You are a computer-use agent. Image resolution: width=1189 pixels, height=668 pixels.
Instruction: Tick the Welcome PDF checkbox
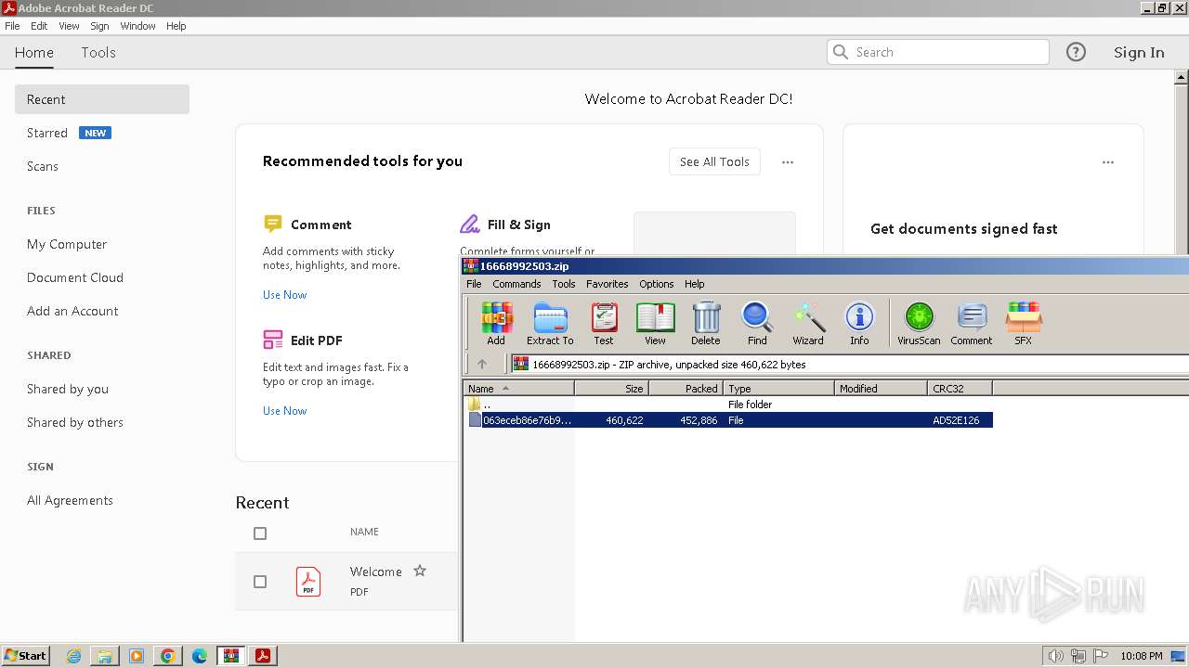pyautogui.click(x=260, y=582)
